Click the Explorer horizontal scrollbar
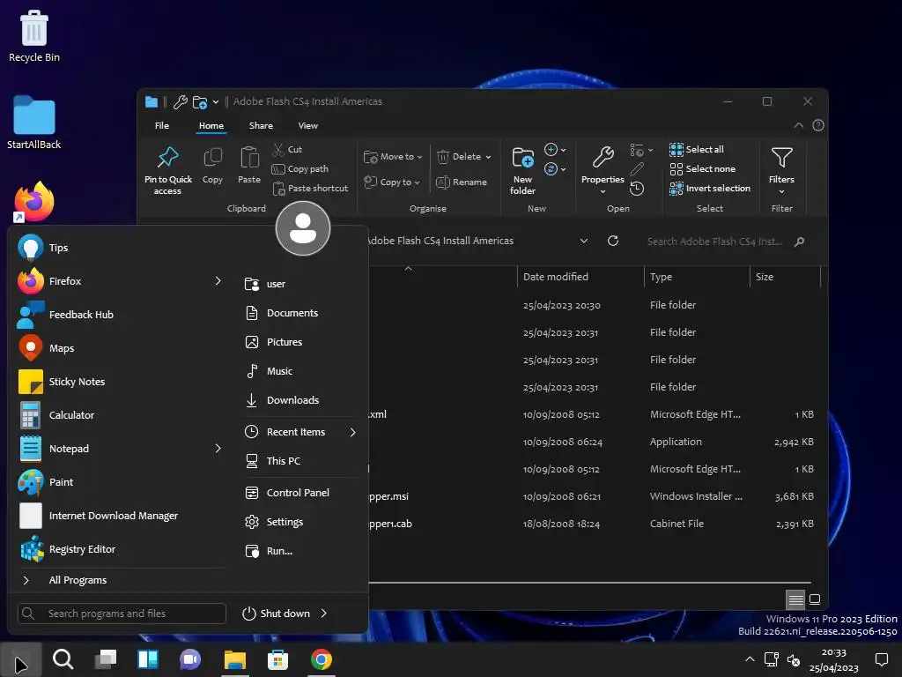Screen dimensions: 902x677 (589, 583)
